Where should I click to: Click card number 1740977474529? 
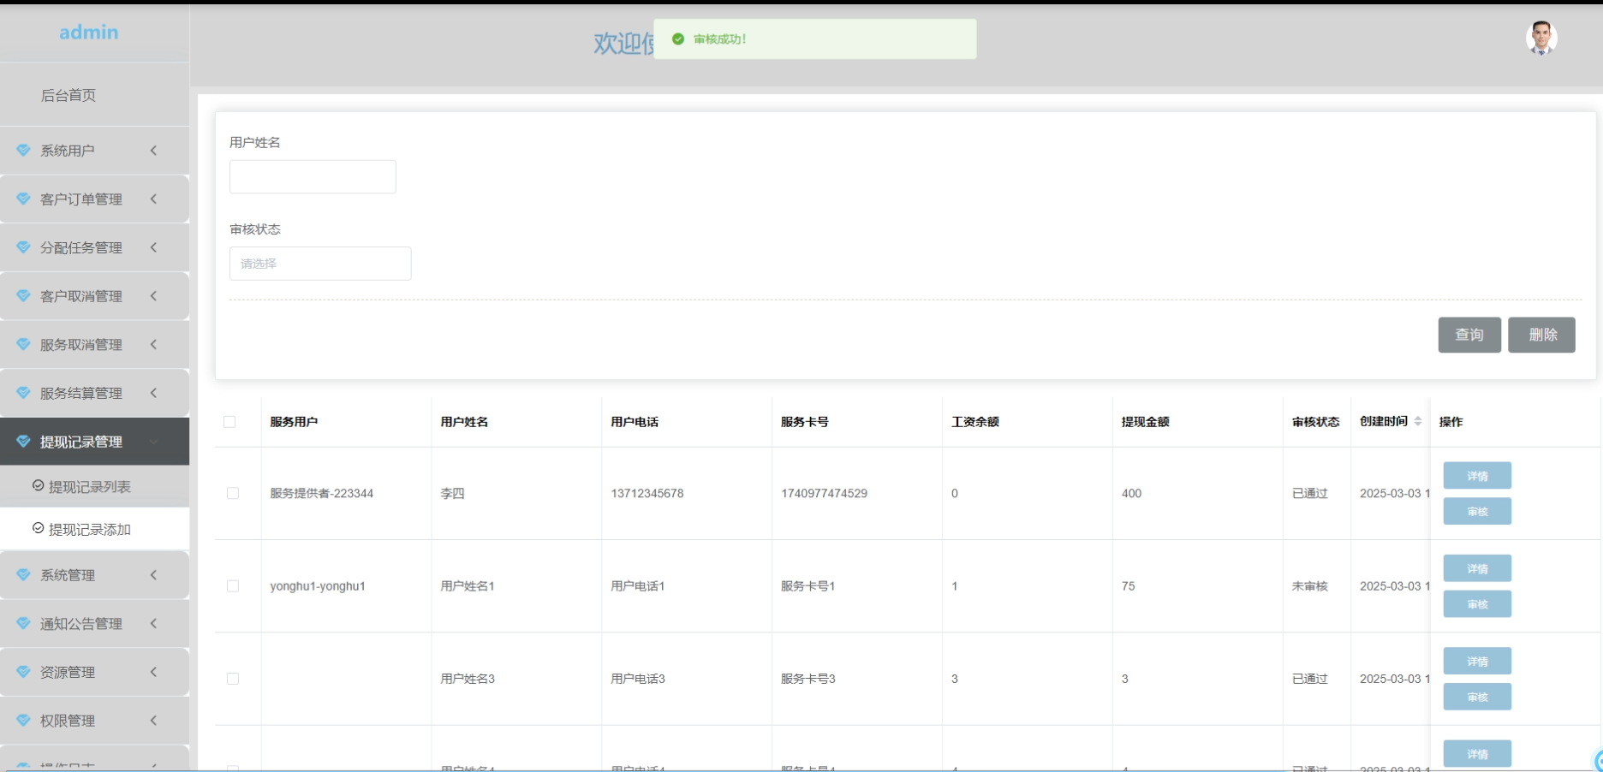coord(824,493)
